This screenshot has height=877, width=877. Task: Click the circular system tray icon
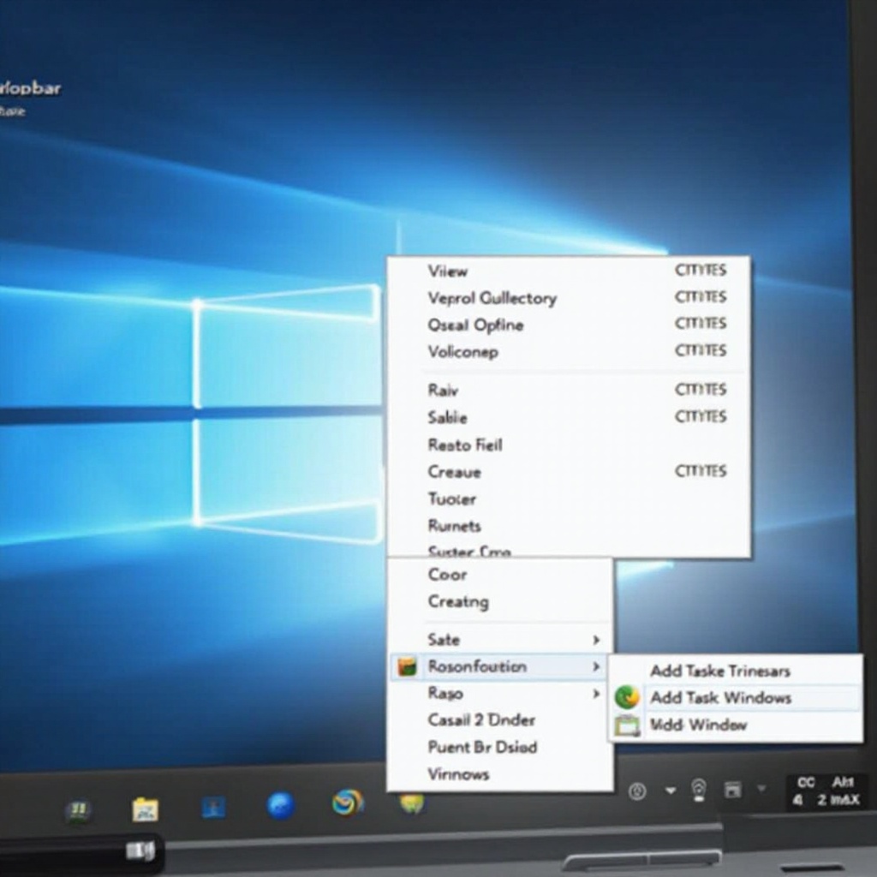pos(636,790)
